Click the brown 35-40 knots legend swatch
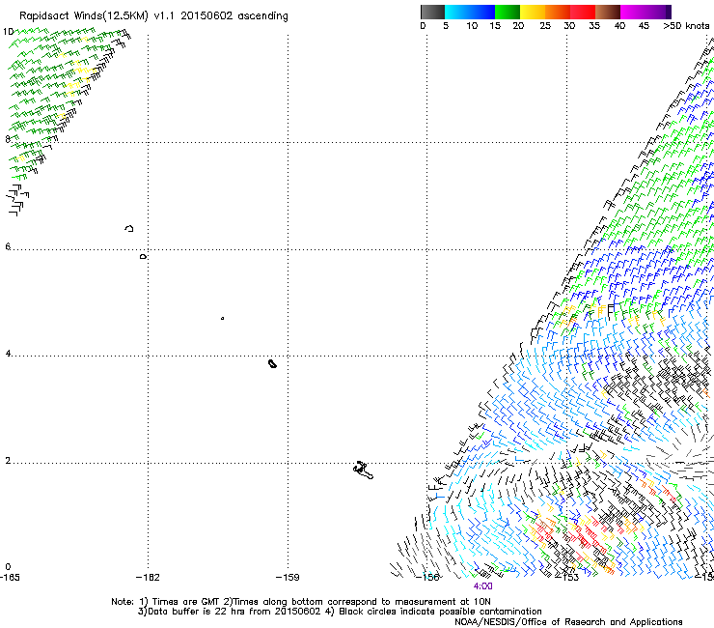714x628 pixels. (x=608, y=12)
